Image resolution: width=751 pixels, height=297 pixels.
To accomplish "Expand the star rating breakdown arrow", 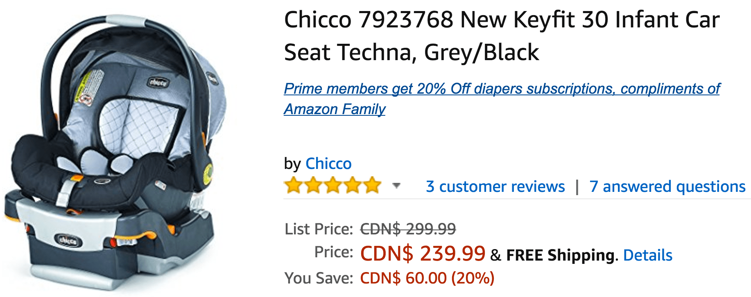I will (396, 186).
